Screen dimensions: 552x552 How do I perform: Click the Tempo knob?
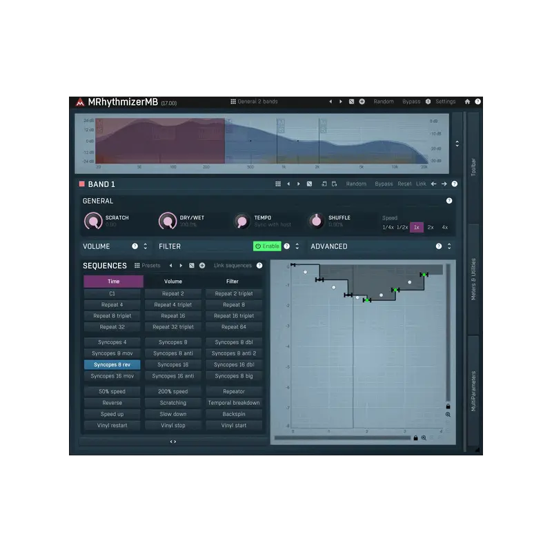[242, 221]
